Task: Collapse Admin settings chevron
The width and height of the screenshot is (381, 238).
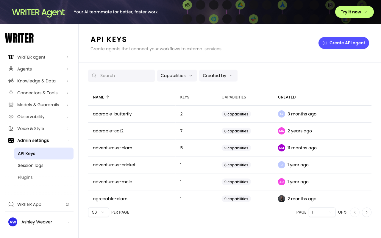Action: click(x=68, y=140)
